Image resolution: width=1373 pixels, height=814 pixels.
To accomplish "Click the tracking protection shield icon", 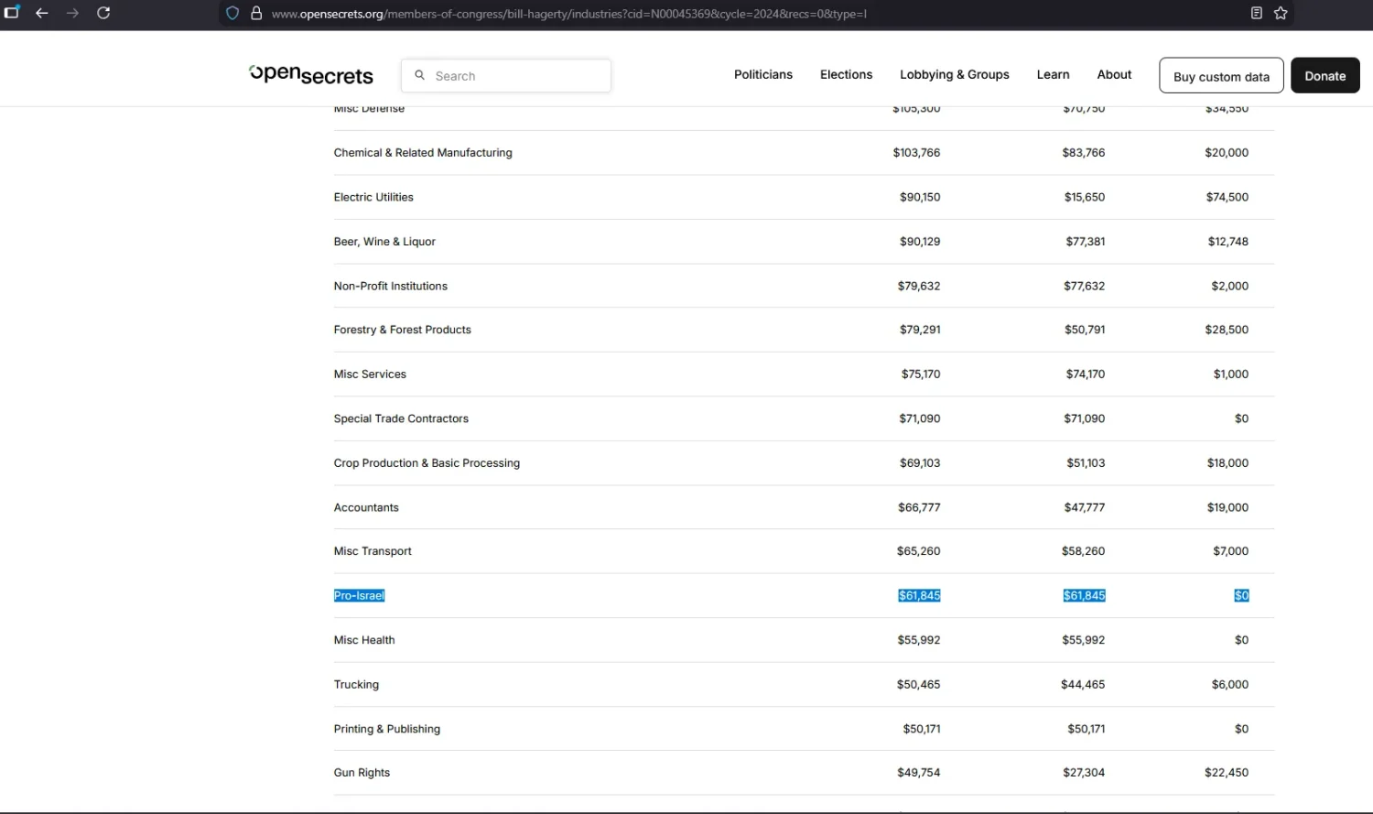I will (x=232, y=13).
